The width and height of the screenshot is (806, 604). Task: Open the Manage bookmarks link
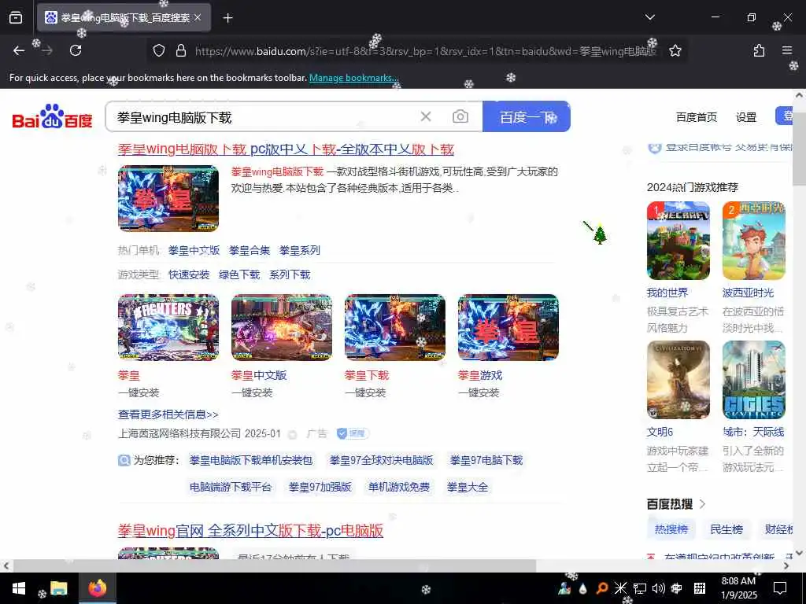pyautogui.click(x=353, y=78)
